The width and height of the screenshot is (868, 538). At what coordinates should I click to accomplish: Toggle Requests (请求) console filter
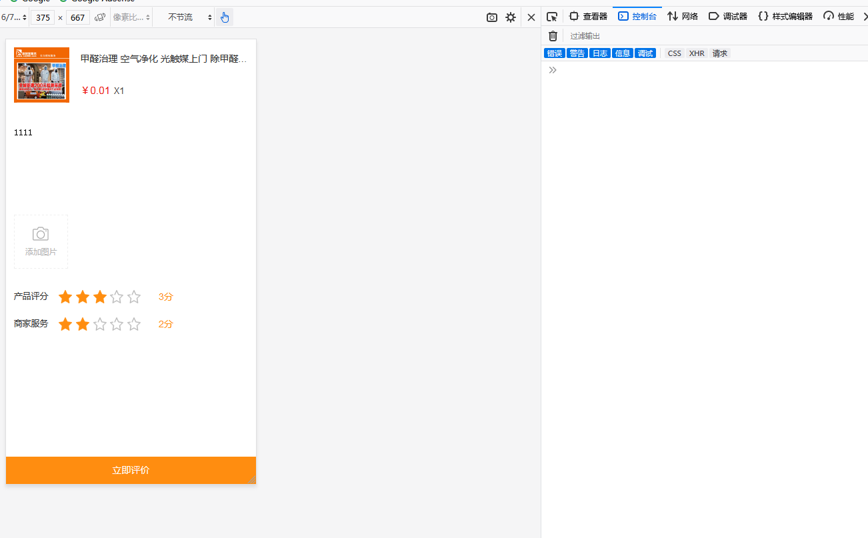point(720,53)
